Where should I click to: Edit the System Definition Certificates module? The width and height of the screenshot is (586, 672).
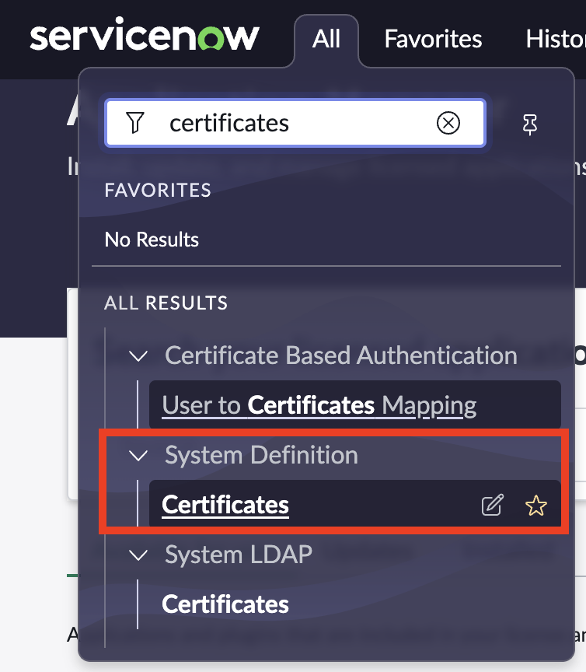tap(492, 505)
